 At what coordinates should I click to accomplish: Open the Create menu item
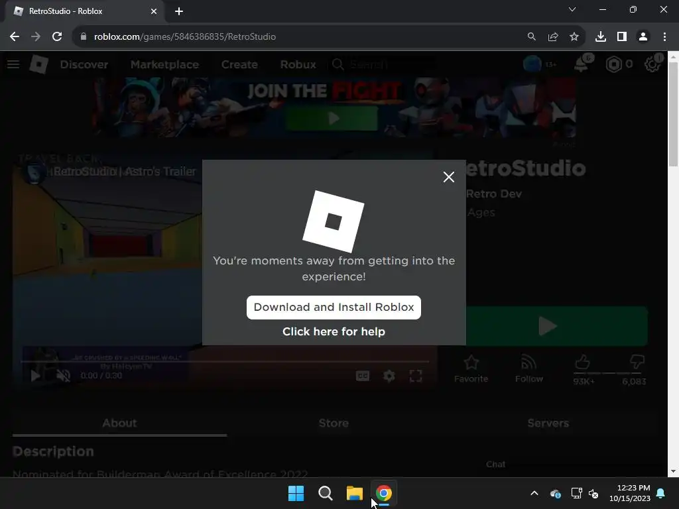[239, 64]
